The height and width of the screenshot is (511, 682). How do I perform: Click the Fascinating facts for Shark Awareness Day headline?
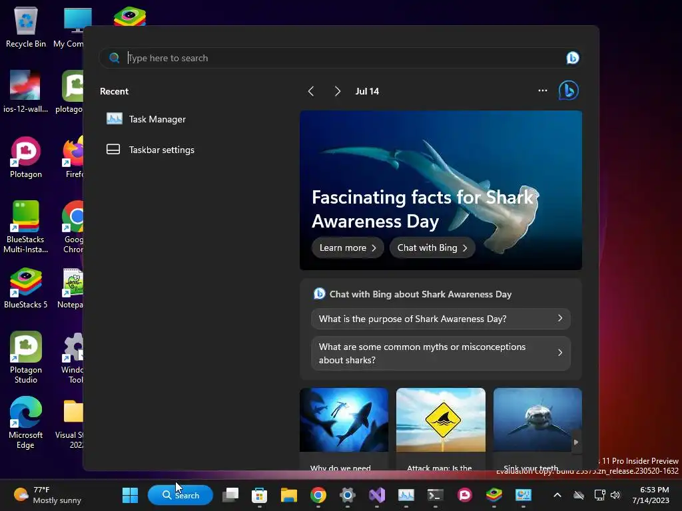click(x=422, y=209)
